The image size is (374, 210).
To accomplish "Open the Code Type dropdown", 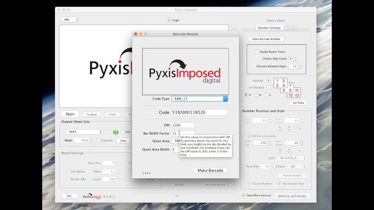I will [199, 99].
